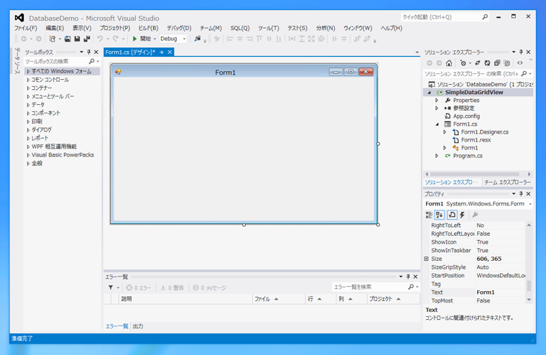Collapse the Form1.cs node

click(x=437, y=124)
